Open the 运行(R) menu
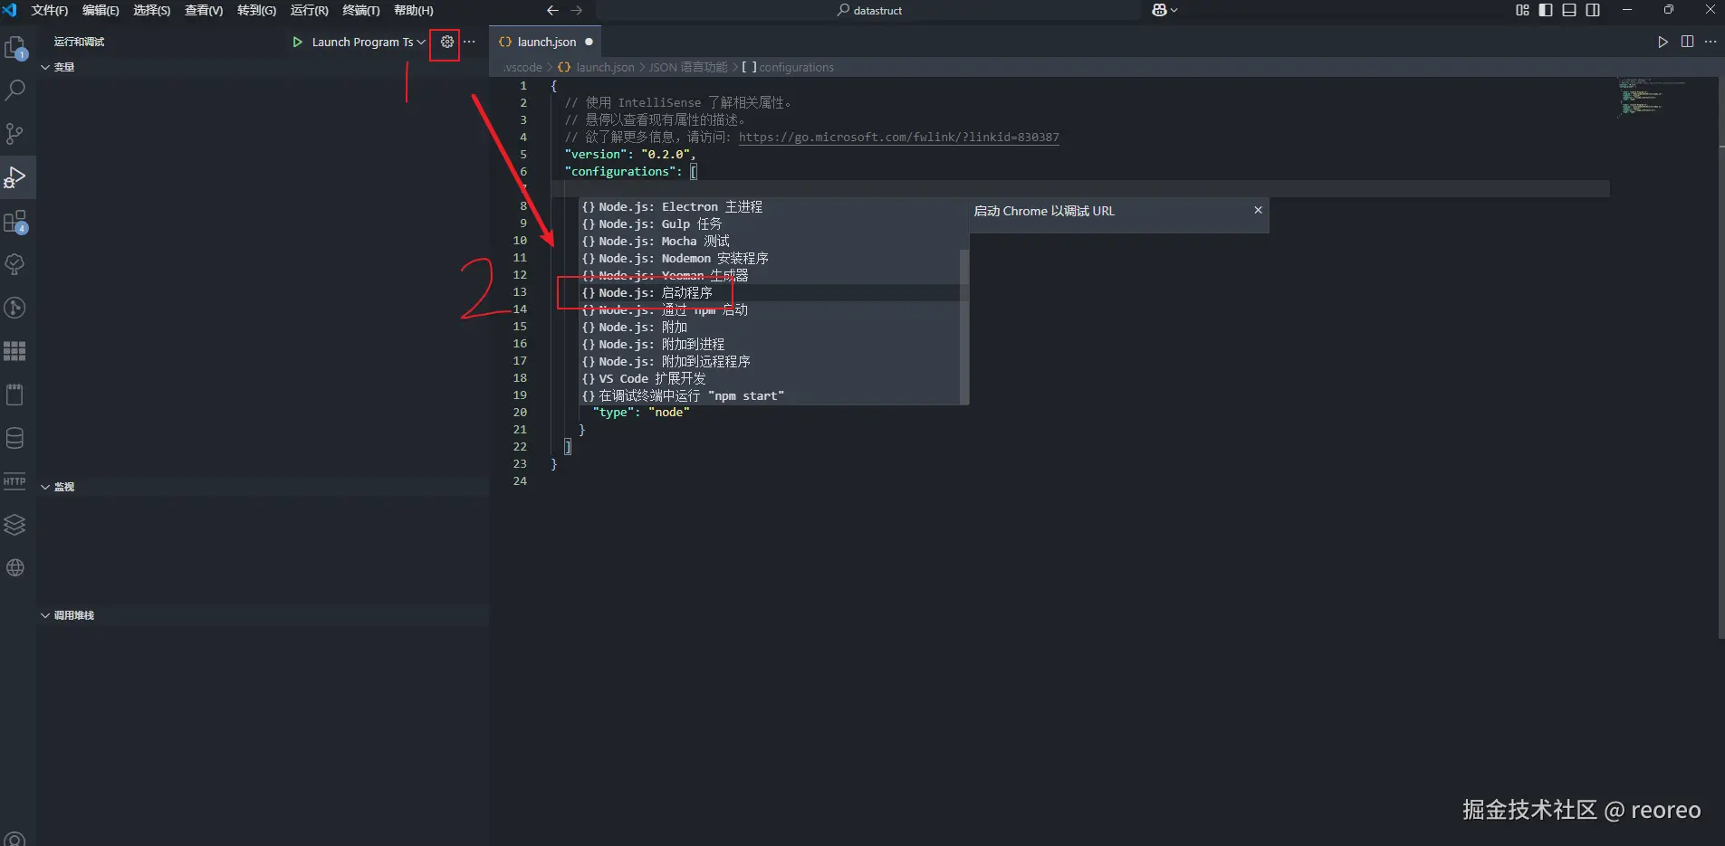This screenshot has height=846, width=1725. pos(309,10)
